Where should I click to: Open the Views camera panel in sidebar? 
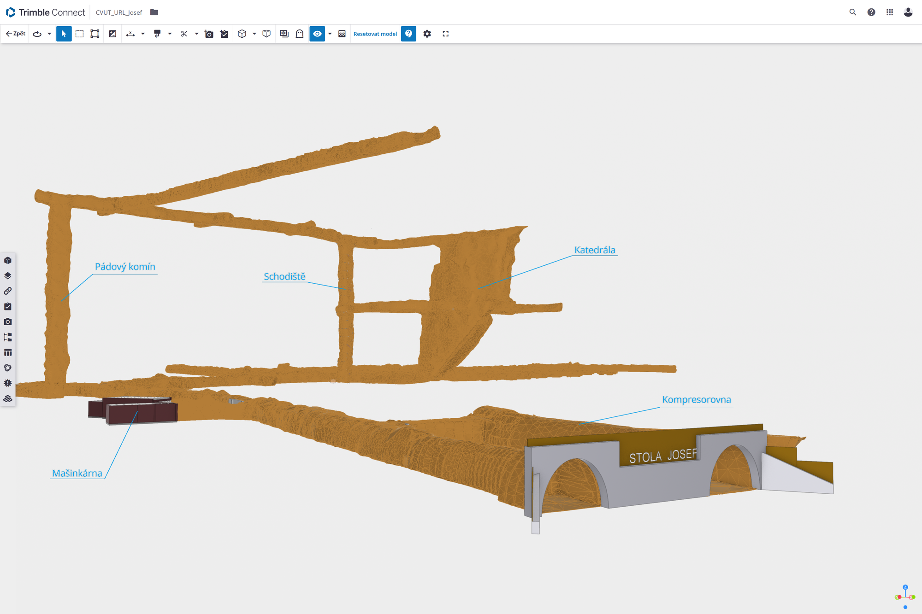(x=8, y=322)
